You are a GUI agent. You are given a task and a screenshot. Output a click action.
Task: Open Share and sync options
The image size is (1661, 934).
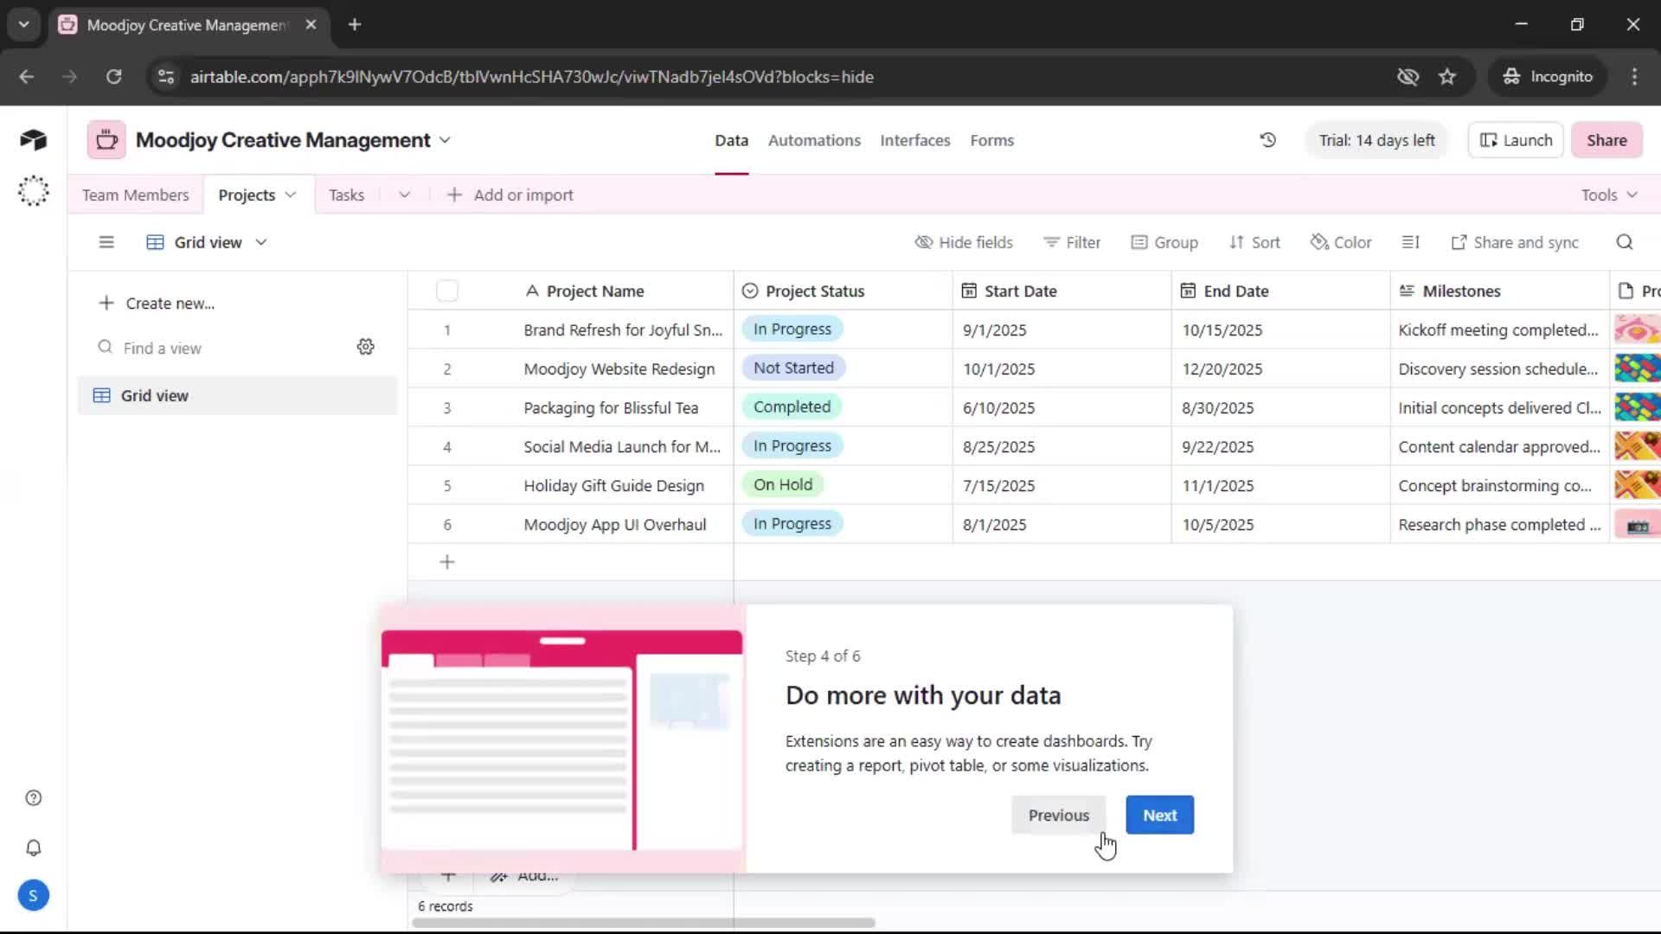pyautogui.click(x=1515, y=242)
